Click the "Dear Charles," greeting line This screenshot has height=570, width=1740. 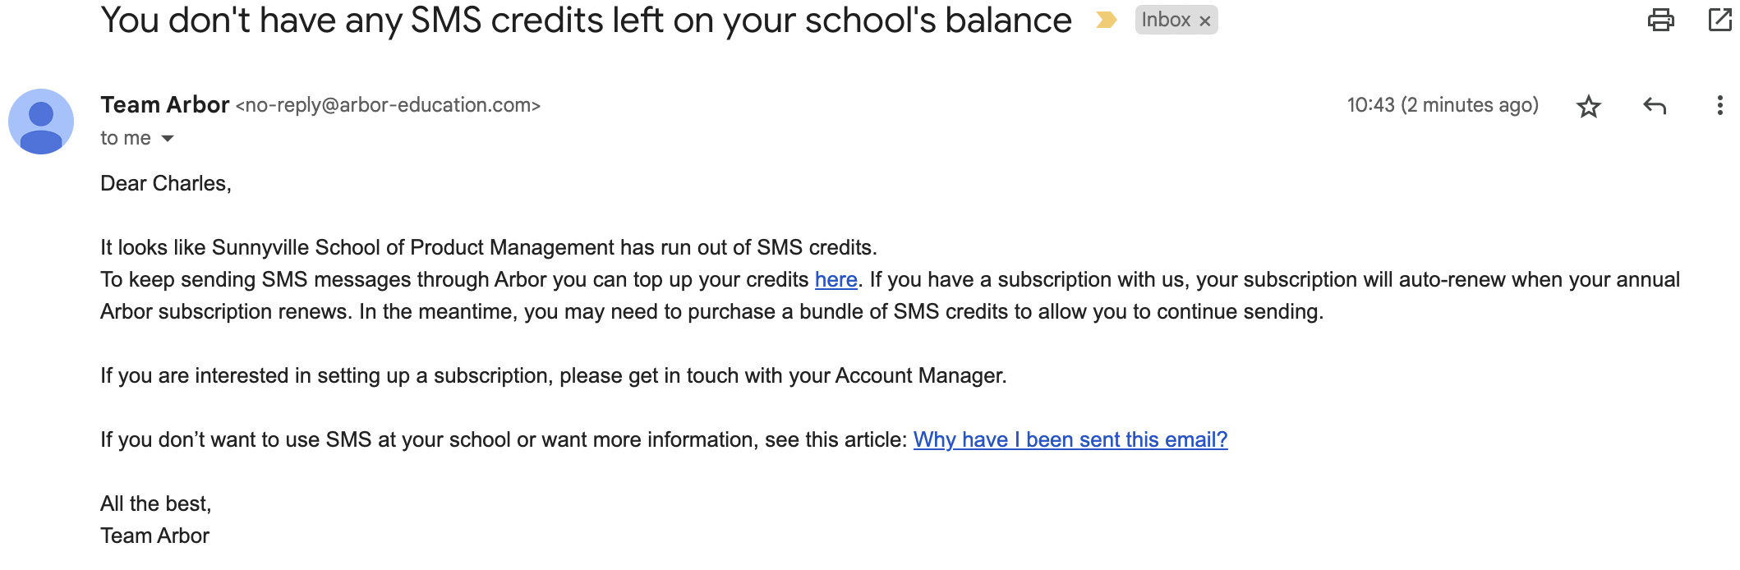pyautogui.click(x=166, y=184)
